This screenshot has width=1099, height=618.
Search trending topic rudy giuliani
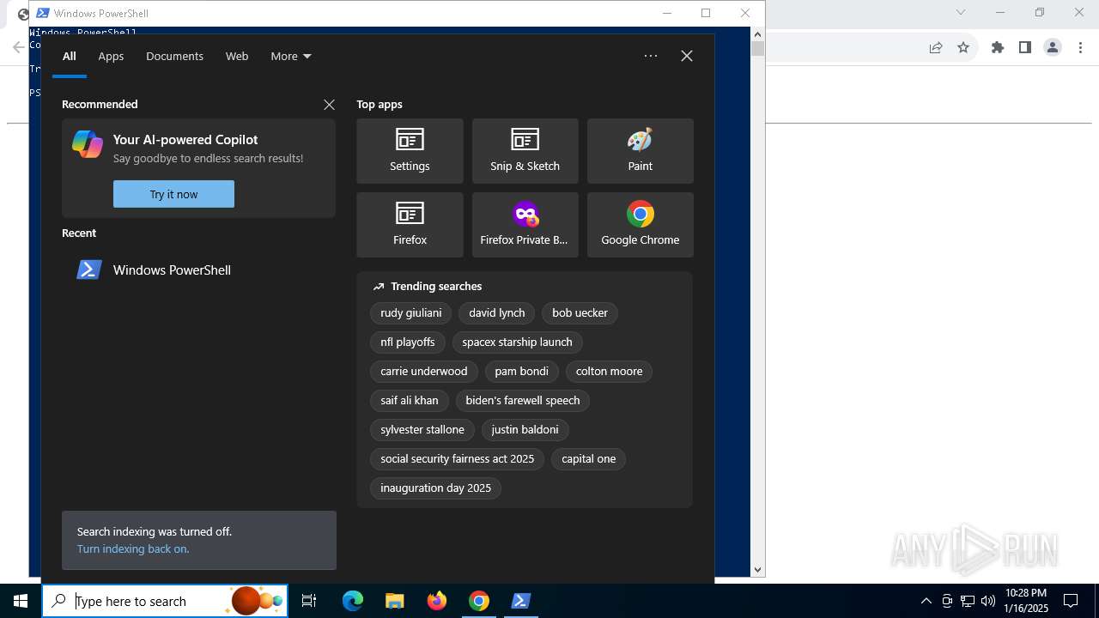pyautogui.click(x=411, y=313)
